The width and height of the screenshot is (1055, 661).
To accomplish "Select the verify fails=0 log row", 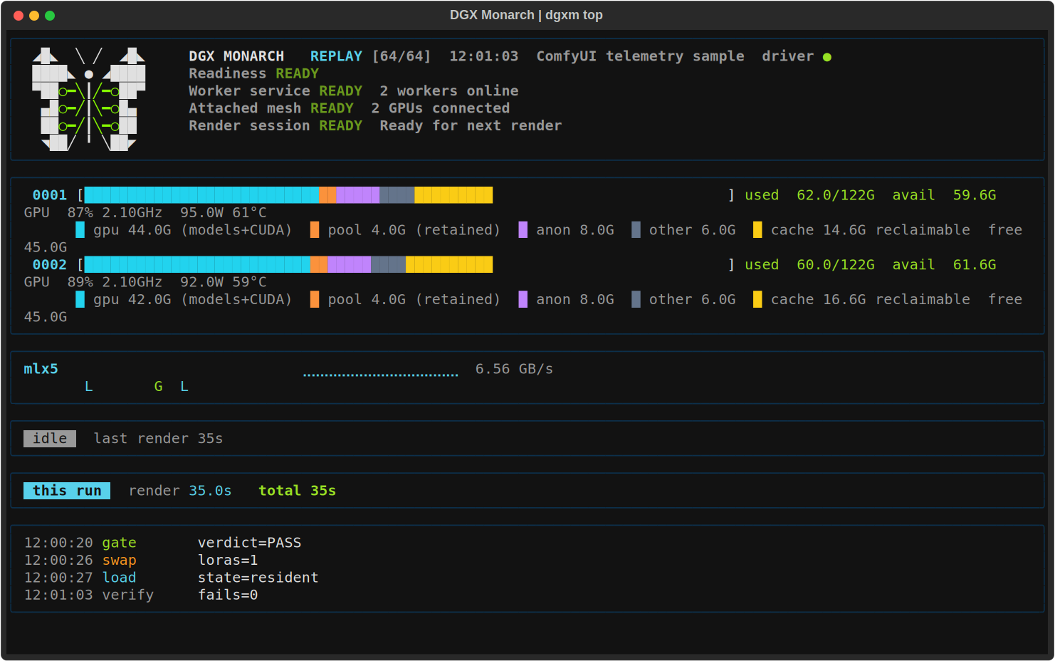I will point(141,595).
